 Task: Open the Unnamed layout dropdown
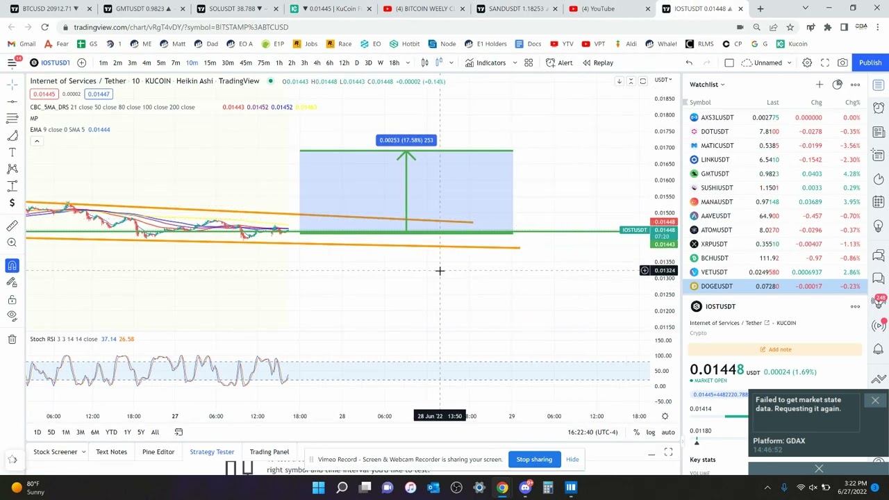pyautogui.click(x=767, y=62)
